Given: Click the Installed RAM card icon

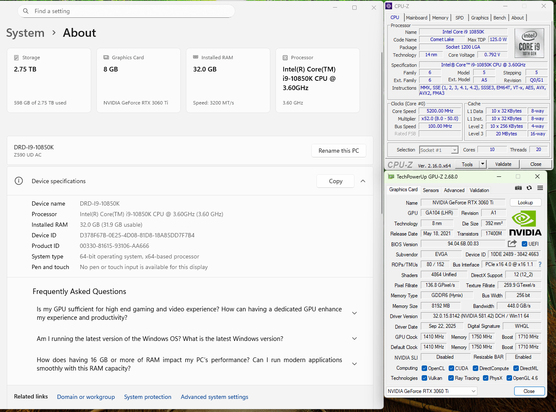Looking at the screenshot, I should [196, 57].
